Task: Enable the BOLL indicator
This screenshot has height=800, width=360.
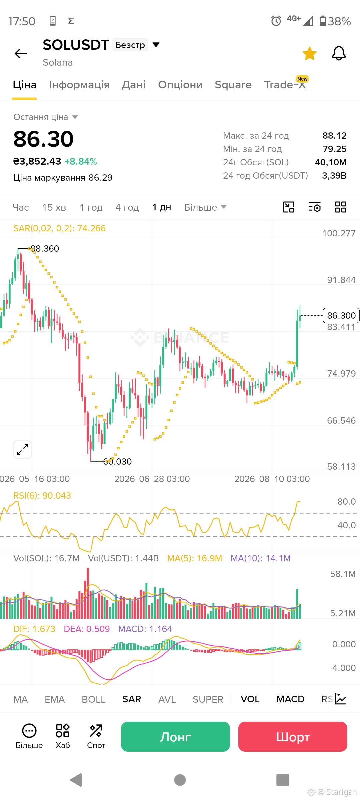Action: click(94, 699)
